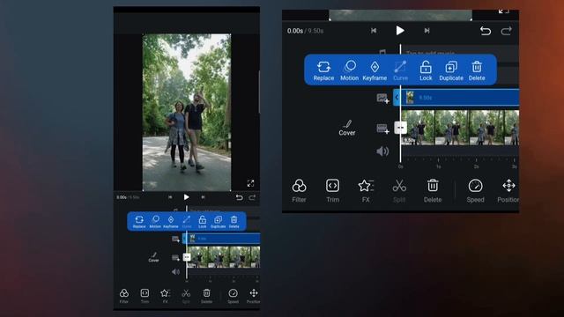Screen dimensions: 564x317
Task: Expand the preview to fullscreen on phone screen
Action: 250,183
